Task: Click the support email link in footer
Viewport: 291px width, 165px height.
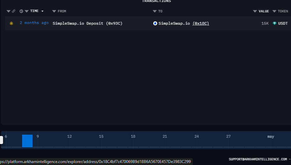Action: click(x=257, y=159)
